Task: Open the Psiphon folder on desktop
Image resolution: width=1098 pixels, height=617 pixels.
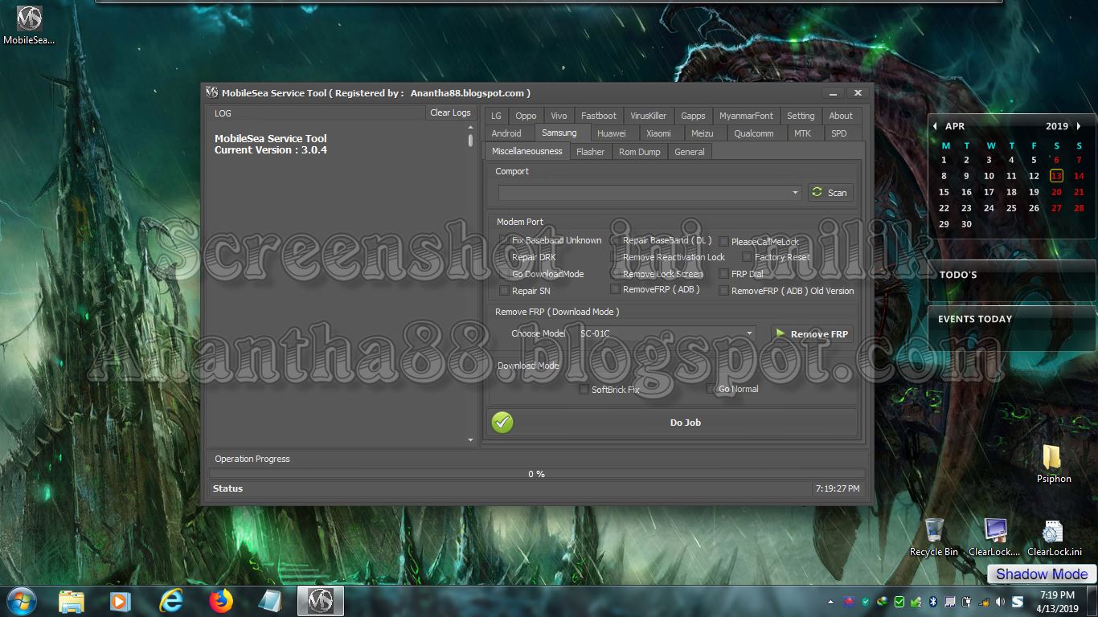Action: (x=1053, y=464)
